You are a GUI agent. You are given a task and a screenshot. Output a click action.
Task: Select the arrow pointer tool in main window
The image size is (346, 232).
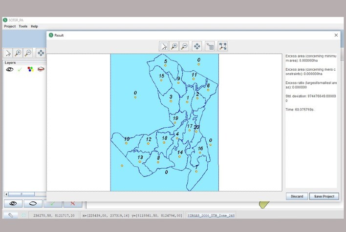[x=8, y=53]
